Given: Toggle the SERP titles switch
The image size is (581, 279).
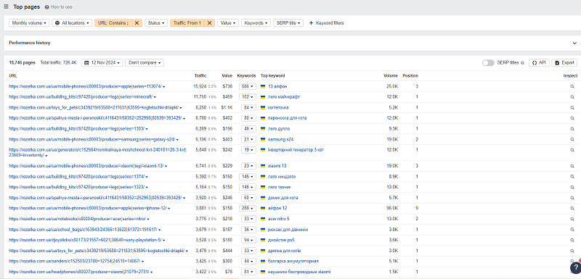Looking at the screenshot, I should click(488, 63).
